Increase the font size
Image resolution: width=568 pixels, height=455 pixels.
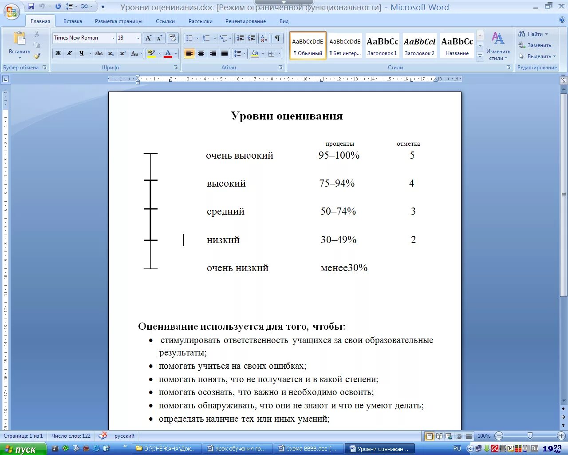tap(149, 38)
